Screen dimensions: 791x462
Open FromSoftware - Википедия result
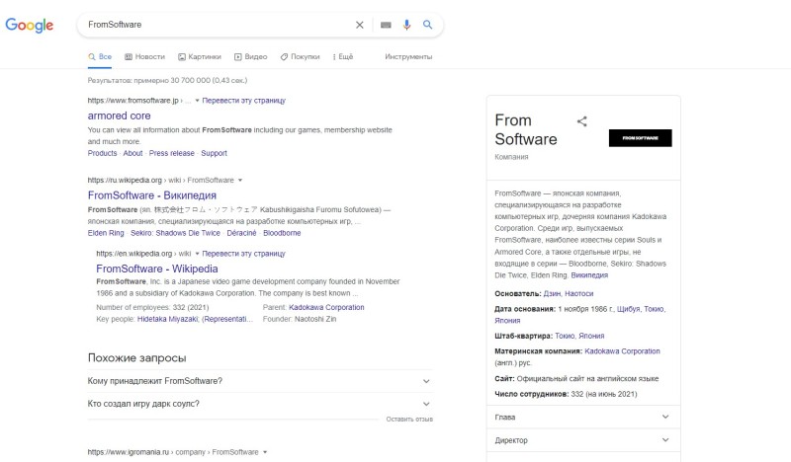(x=152, y=195)
